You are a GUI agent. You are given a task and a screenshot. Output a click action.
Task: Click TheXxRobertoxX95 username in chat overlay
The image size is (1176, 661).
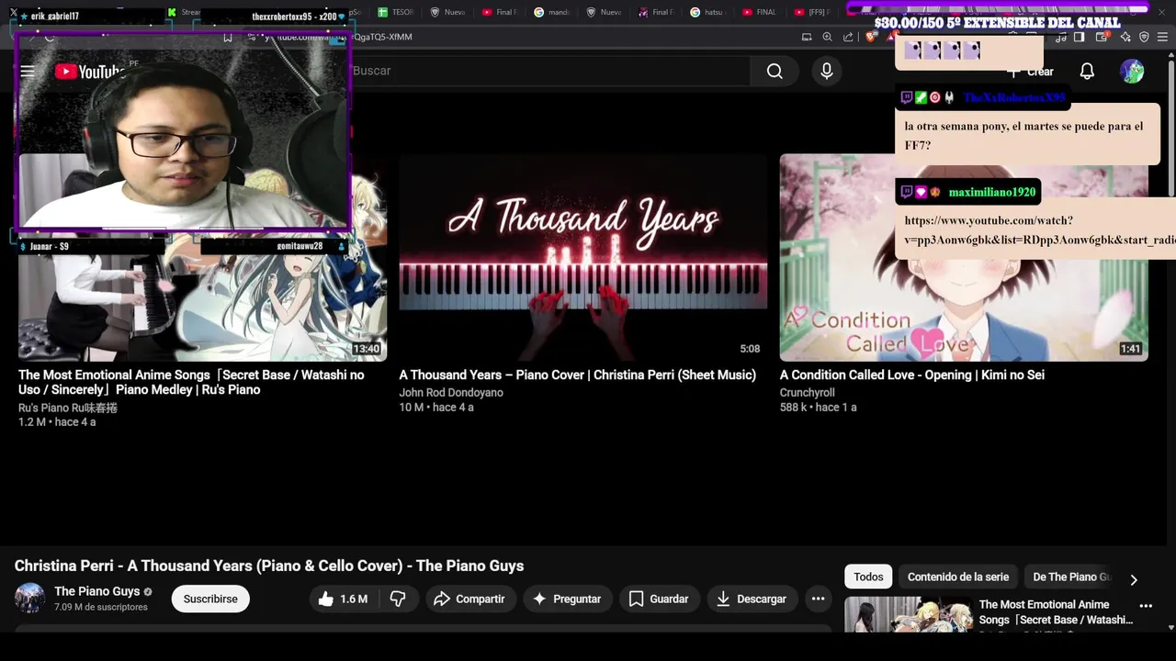pyautogui.click(x=1014, y=97)
